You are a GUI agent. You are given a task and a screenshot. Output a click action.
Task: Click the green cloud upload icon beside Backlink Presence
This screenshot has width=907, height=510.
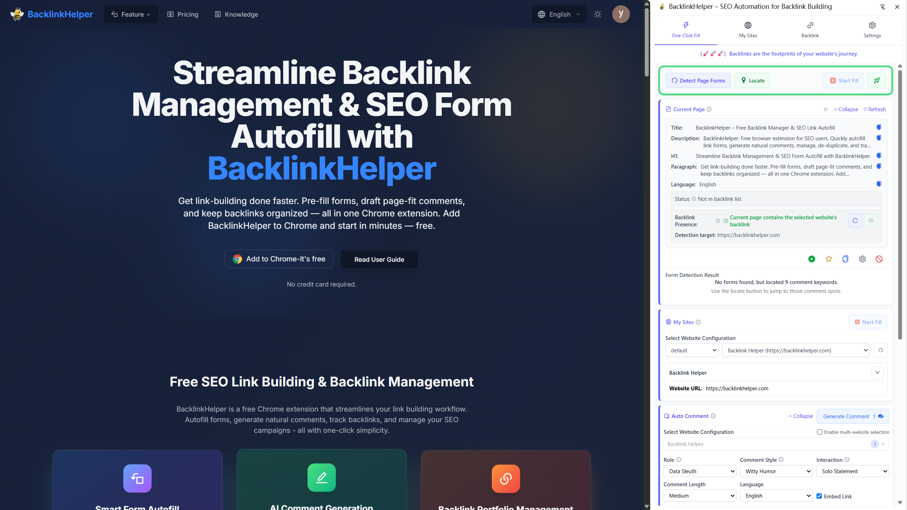click(871, 220)
